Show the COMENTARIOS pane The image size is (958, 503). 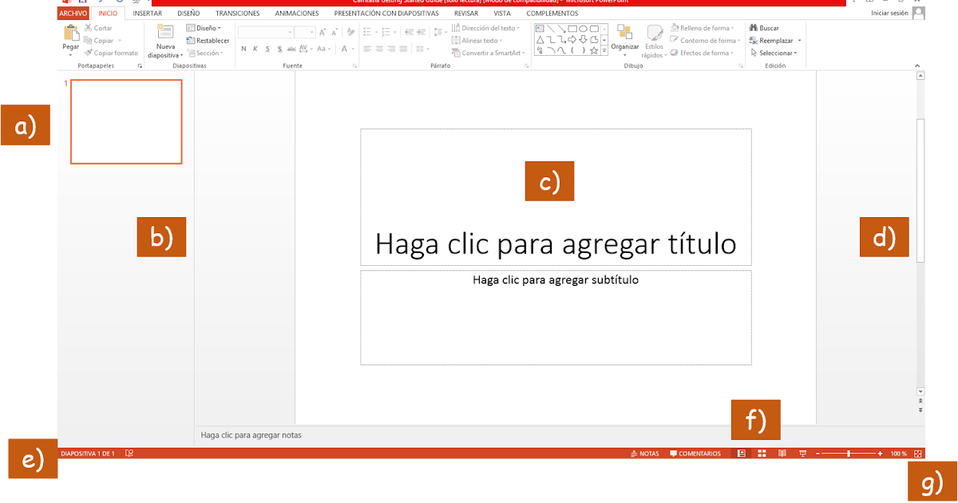click(x=695, y=453)
